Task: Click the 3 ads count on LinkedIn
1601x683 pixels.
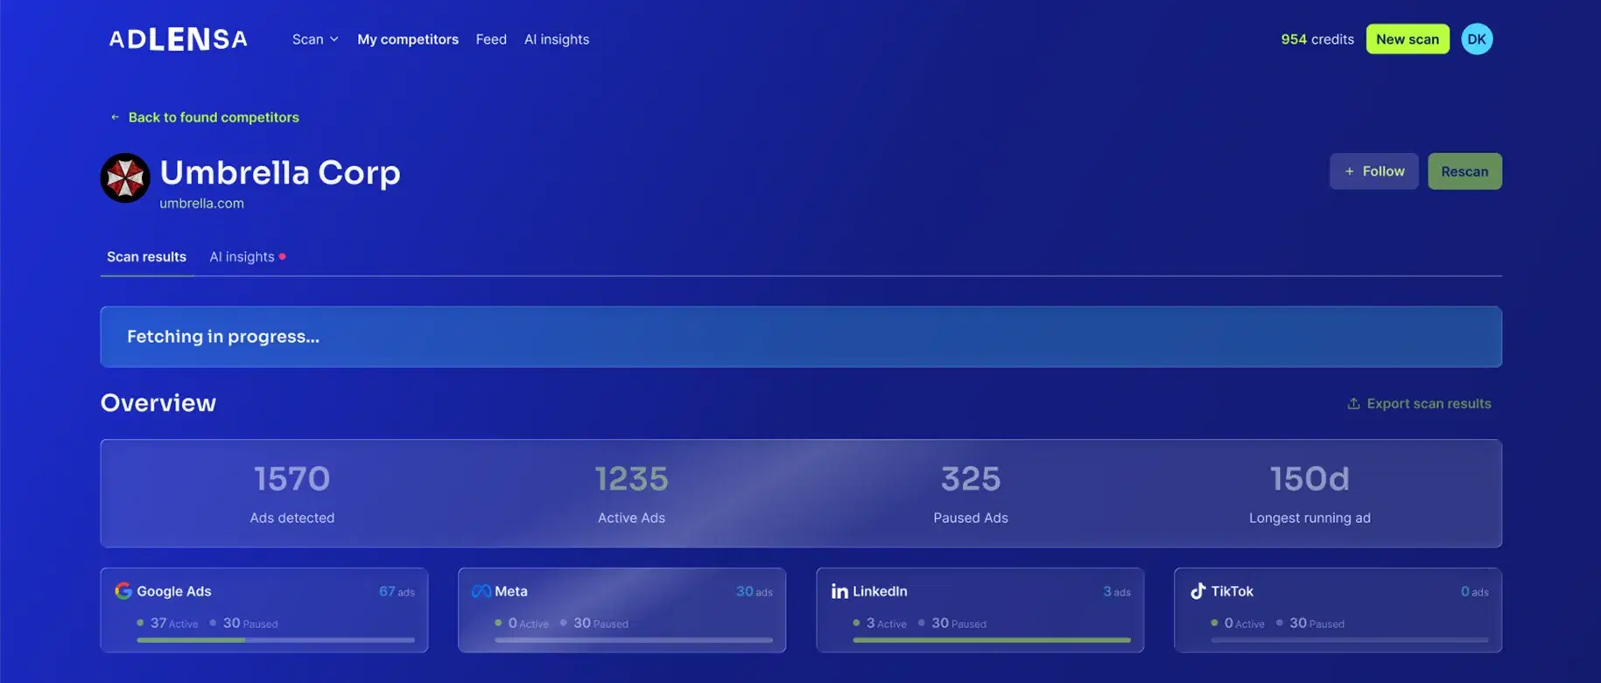Action: tap(1117, 592)
